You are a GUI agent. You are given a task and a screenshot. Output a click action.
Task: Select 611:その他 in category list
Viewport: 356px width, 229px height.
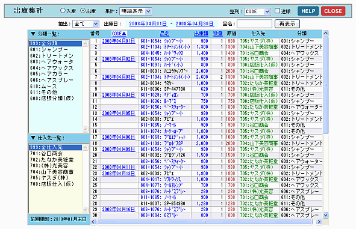click(55, 92)
